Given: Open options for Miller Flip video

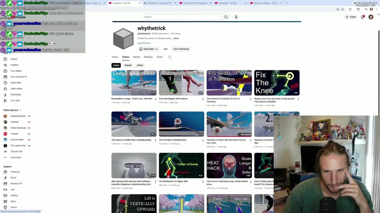Looking at the screenshot, I should 155,140.
